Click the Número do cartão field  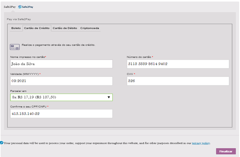178,64
